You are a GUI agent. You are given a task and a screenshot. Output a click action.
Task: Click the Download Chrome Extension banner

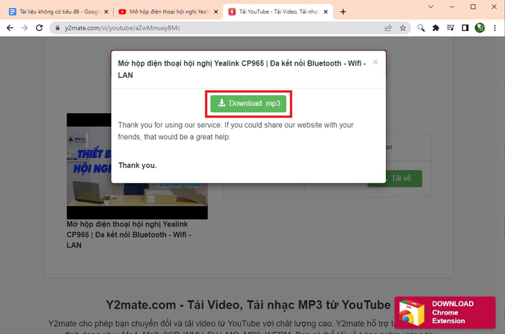(445, 312)
